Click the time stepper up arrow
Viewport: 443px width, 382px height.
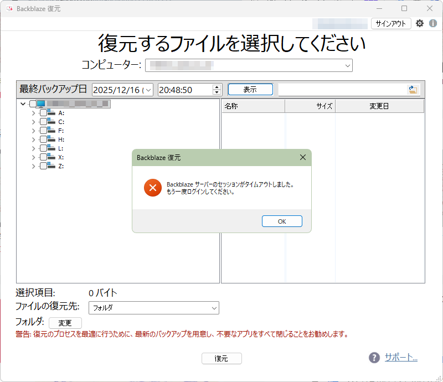click(216, 86)
